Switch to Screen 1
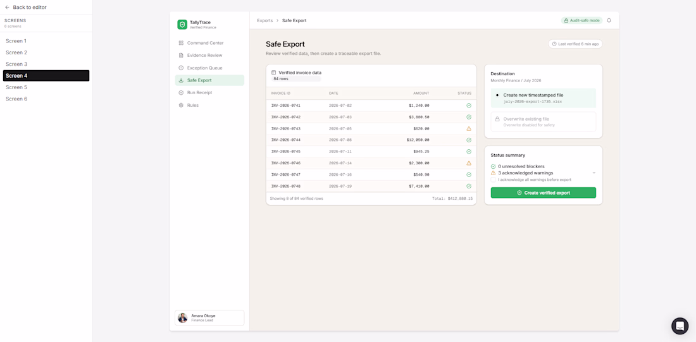This screenshot has width=696, height=342. click(x=46, y=41)
